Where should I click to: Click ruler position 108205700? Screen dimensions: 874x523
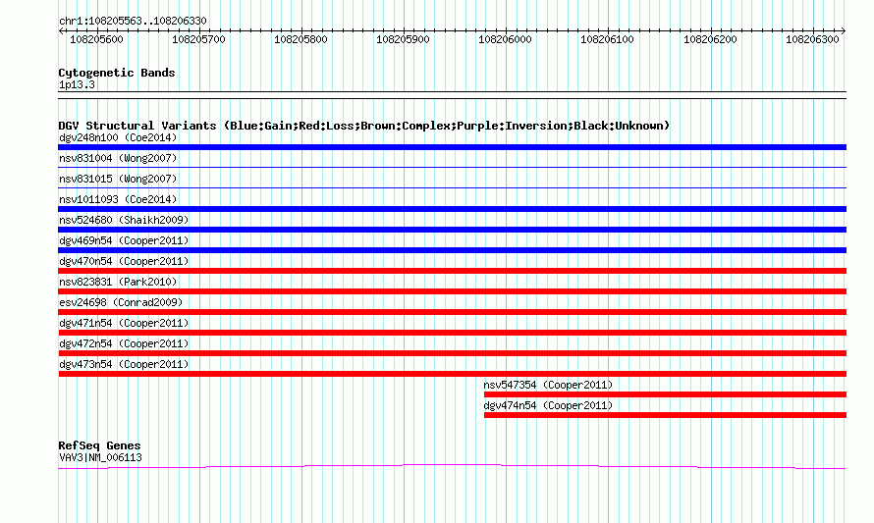198,39
